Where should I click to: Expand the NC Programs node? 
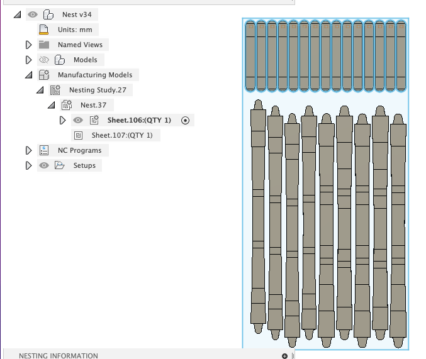(x=28, y=150)
